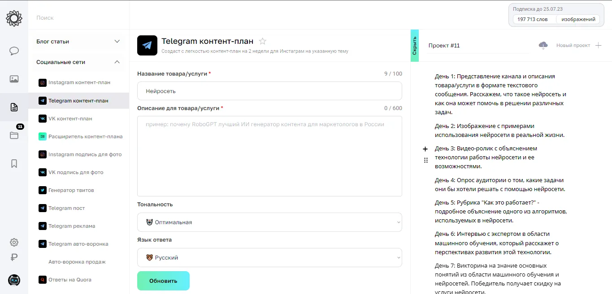Click Twitter icon of Генератор твитов
The height and width of the screenshot is (294, 612).
pos(43,190)
